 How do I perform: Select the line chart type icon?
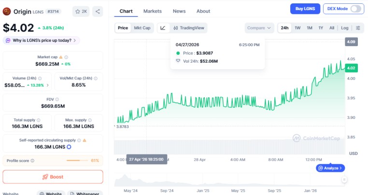pos(163,28)
